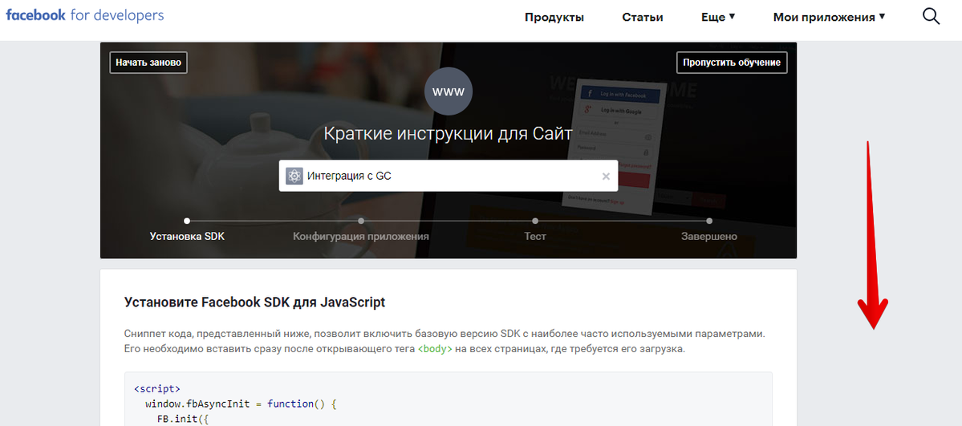Open the Продукты menu
Image resolution: width=962 pixels, height=426 pixels.
pyautogui.click(x=554, y=17)
